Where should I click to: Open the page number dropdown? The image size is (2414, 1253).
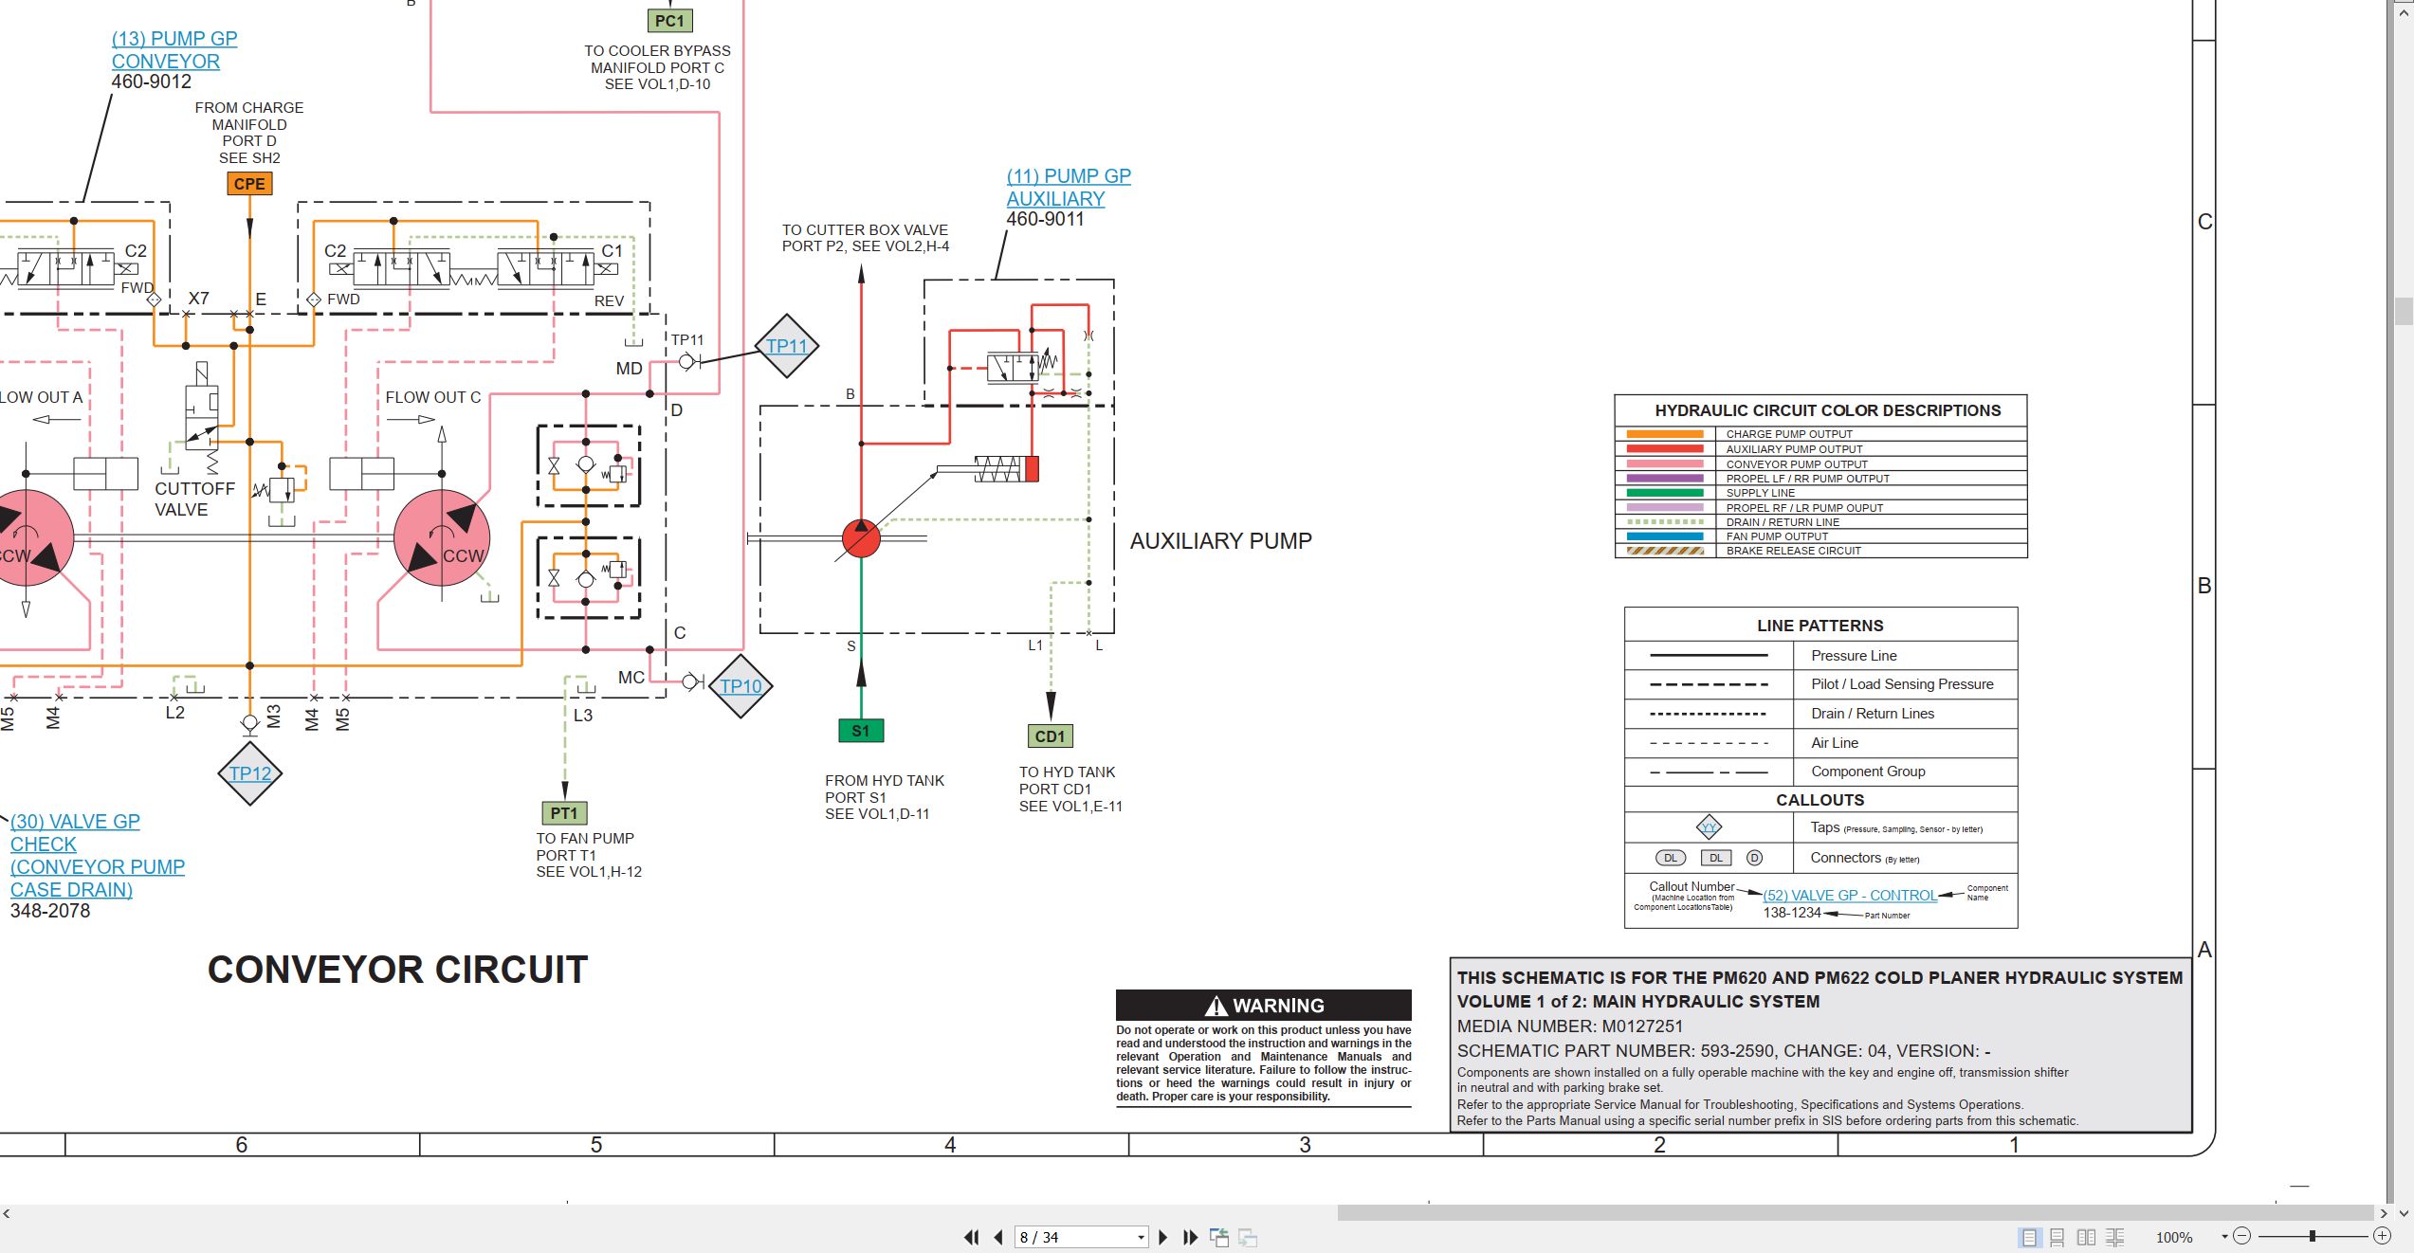click(1141, 1238)
